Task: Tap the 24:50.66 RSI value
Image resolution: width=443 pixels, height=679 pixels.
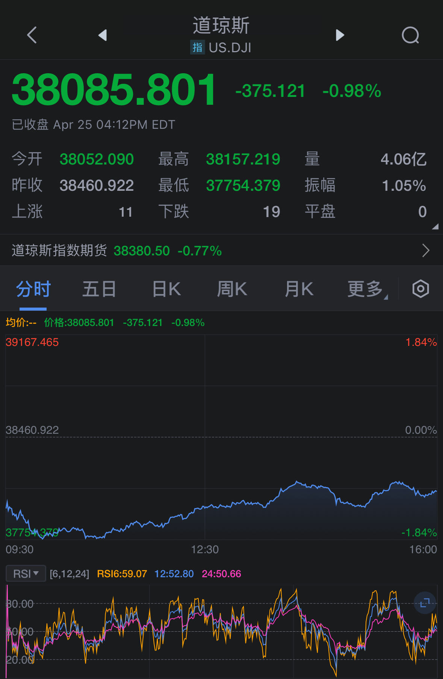Action: pyautogui.click(x=221, y=574)
